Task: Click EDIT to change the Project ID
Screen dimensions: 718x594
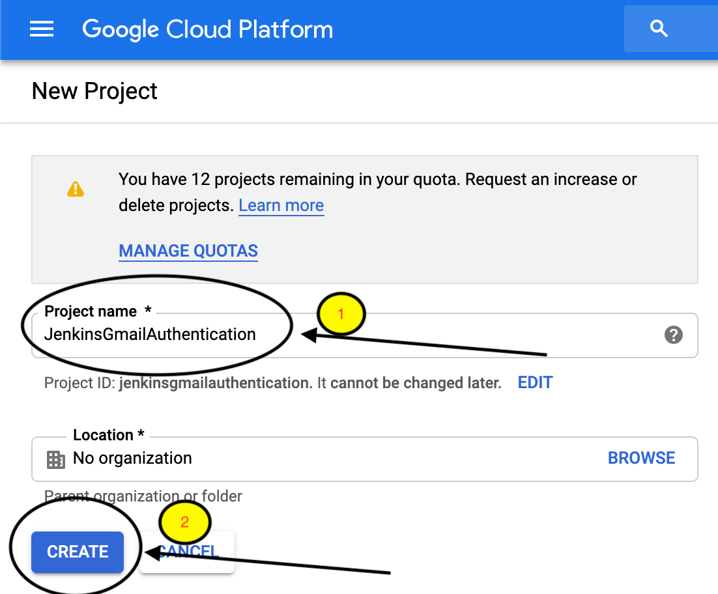Action: coord(535,382)
